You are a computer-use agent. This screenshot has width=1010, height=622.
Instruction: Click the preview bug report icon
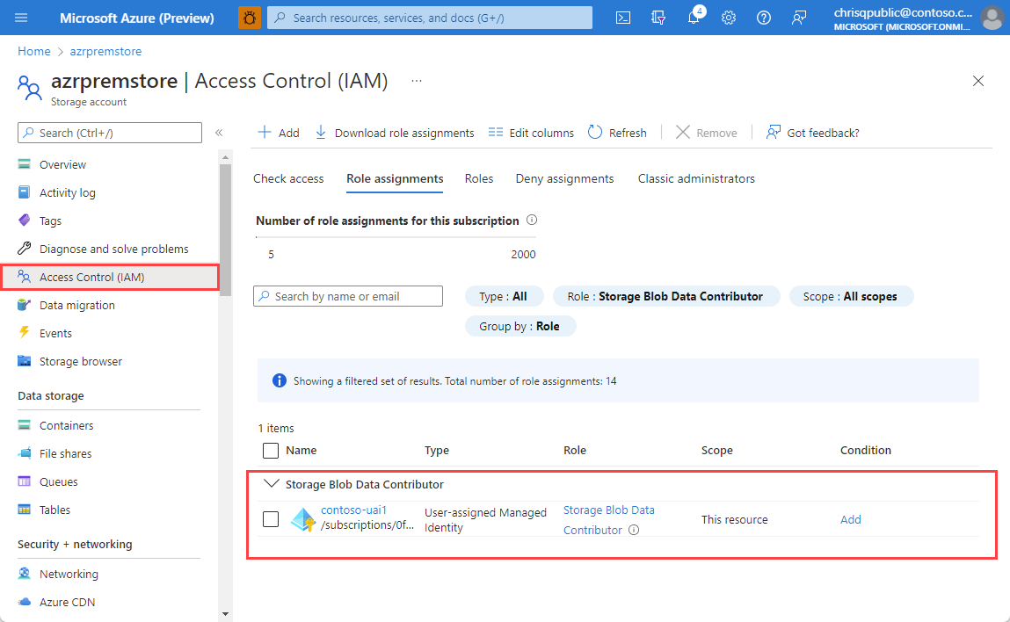[x=250, y=18]
